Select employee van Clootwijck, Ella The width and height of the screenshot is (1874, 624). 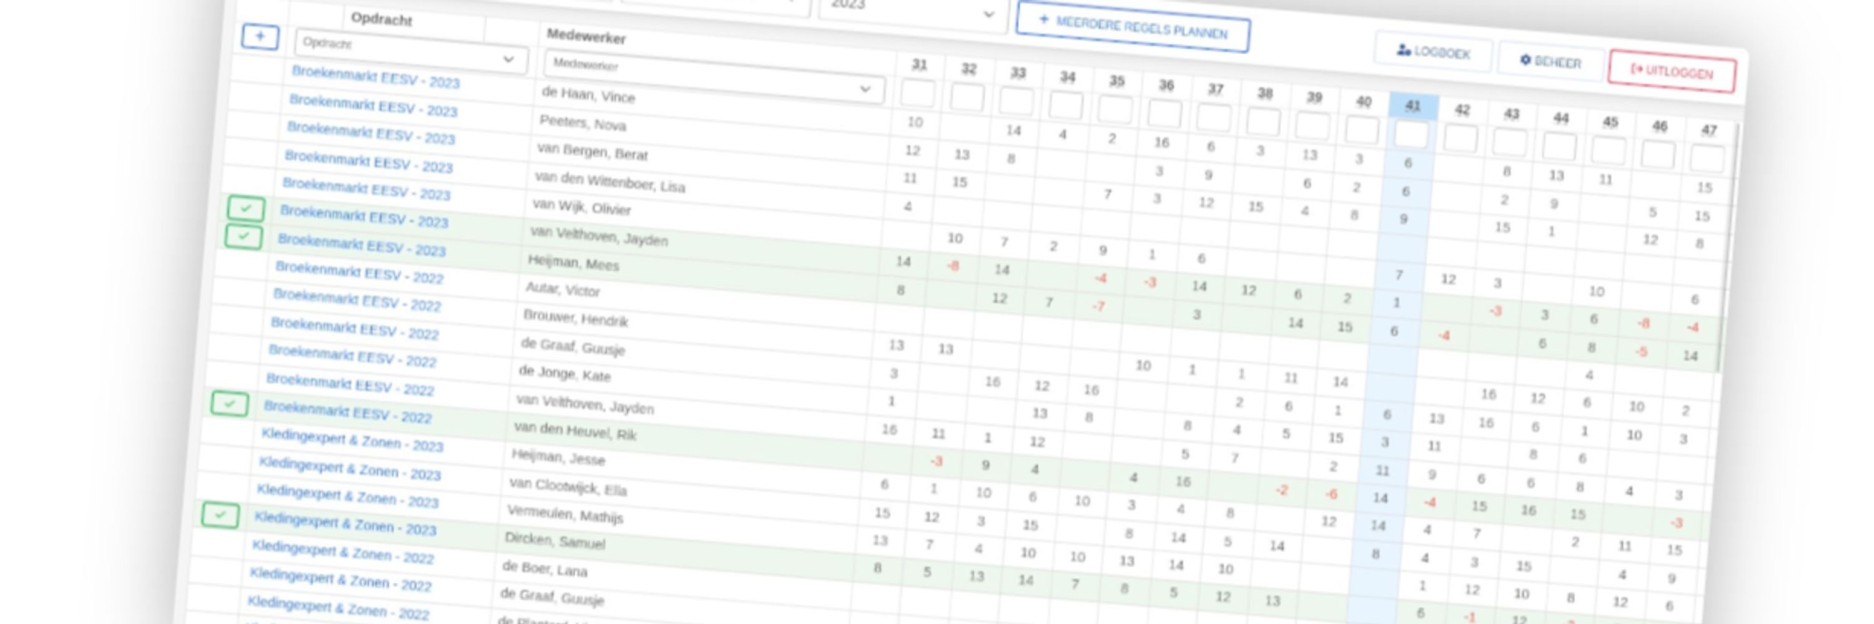click(x=567, y=487)
